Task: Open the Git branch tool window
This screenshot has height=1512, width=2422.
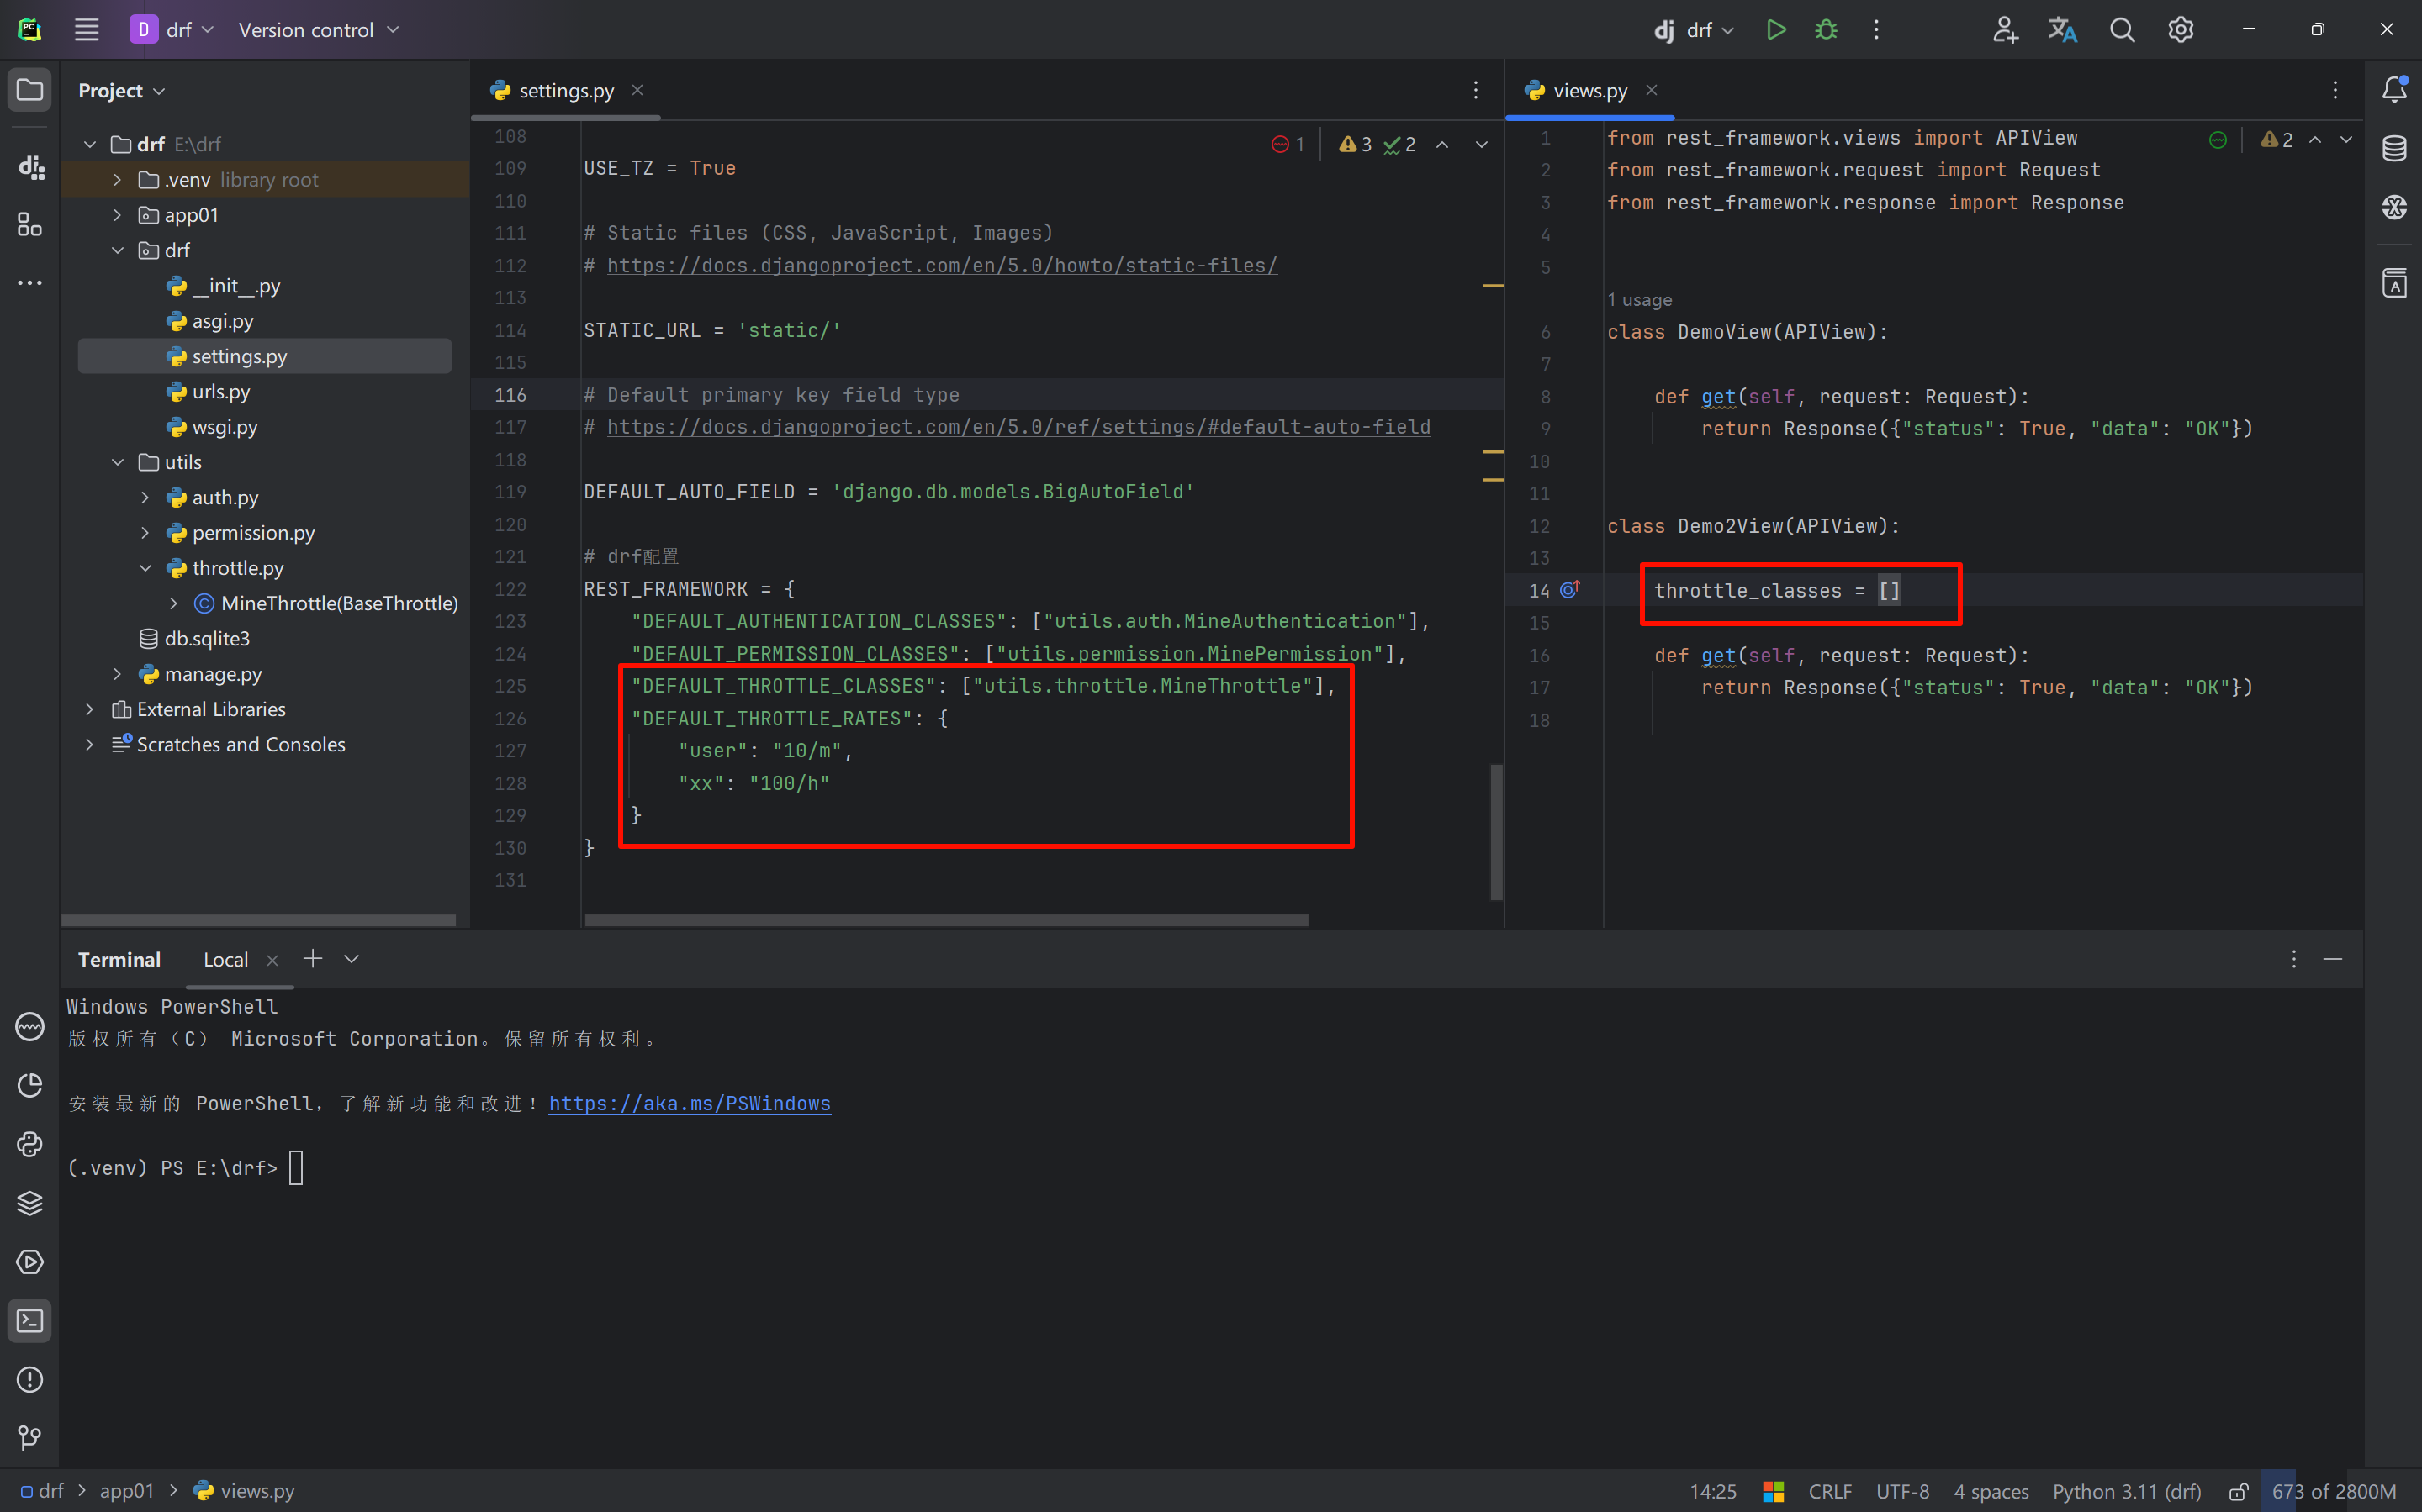Action: tap(30, 1438)
